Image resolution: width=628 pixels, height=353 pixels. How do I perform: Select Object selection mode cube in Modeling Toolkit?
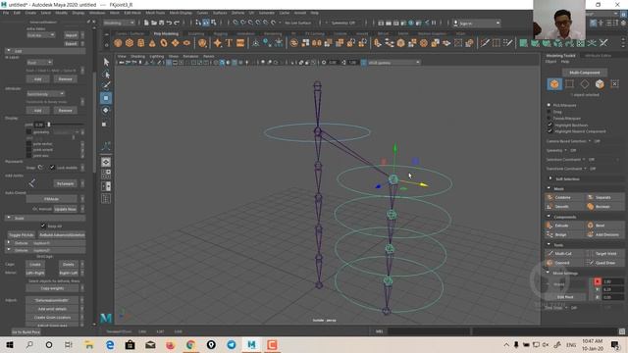tap(554, 84)
